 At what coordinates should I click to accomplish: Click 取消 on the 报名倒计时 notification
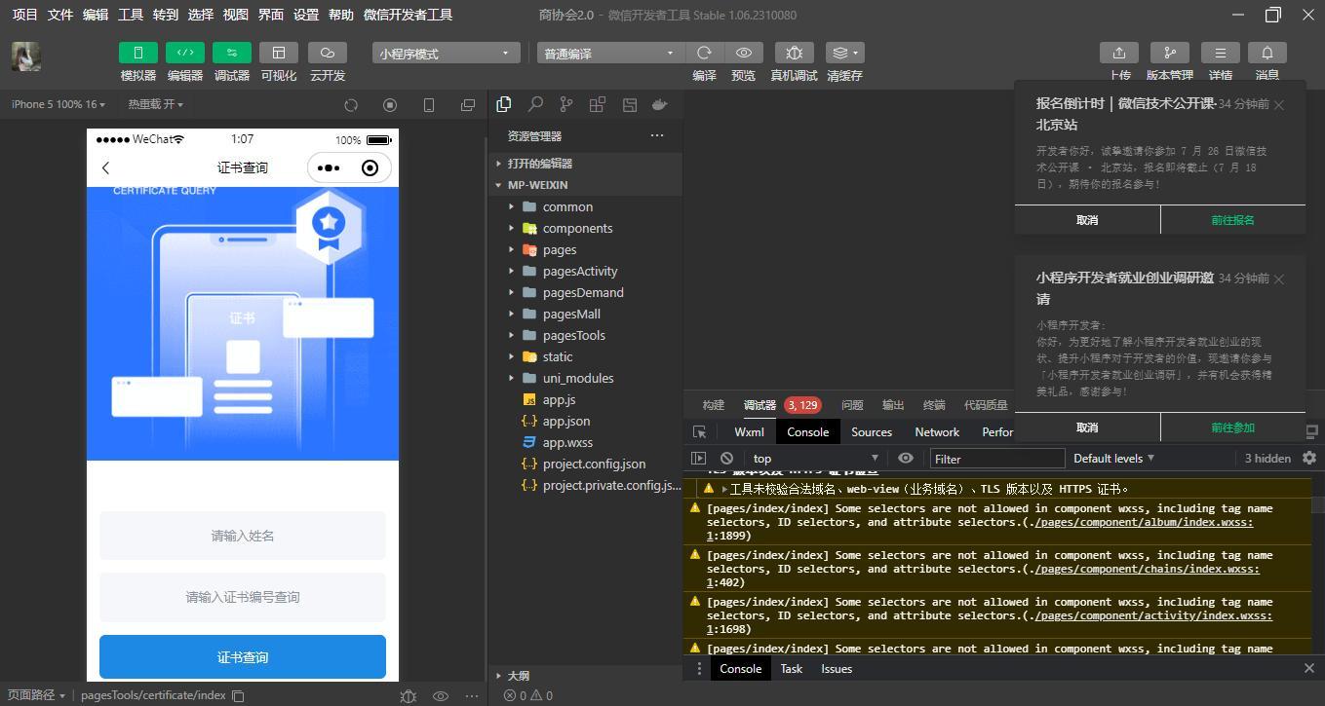[1087, 220]
